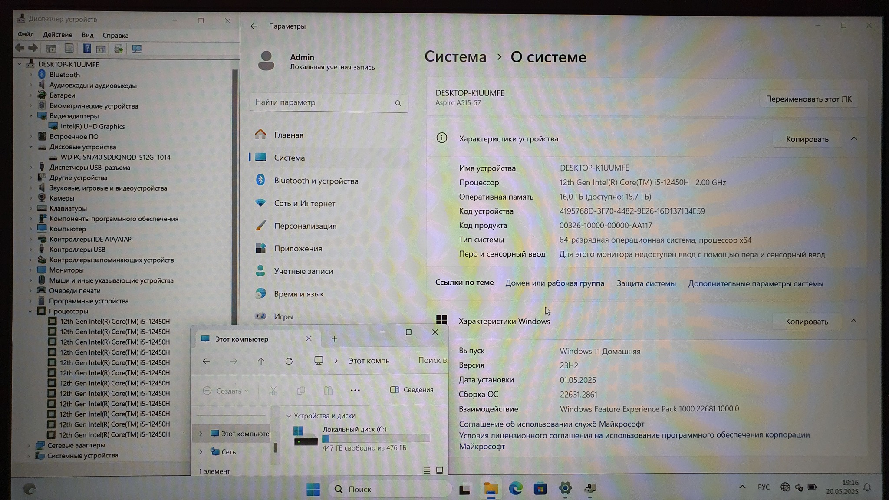Open Microsoft Store from the taskbar
889x500 pixels.
click(x=540, y=489)
